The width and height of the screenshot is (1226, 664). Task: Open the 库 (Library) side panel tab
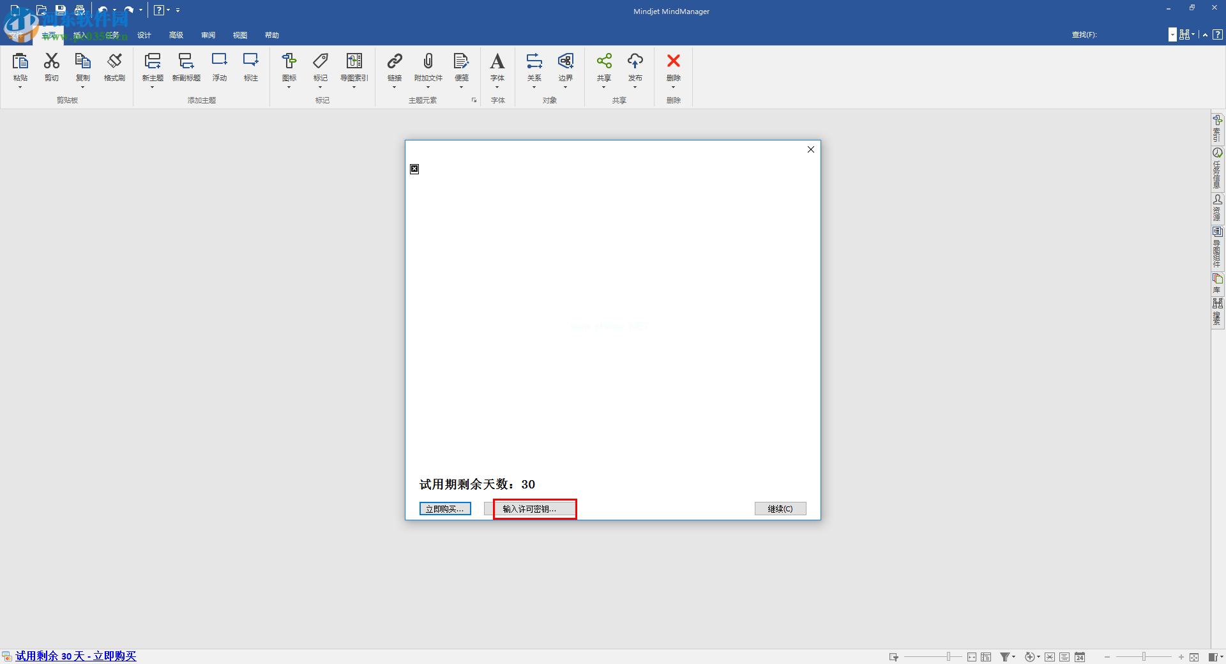tap(1218, 283)
